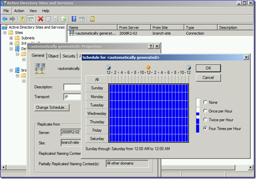Click the From Site column header
Screen dimensions: 256x179
click(x=167, y=27)
